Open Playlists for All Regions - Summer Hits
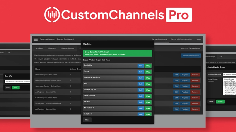The image size is (236, 132). [x=185, y=109]
